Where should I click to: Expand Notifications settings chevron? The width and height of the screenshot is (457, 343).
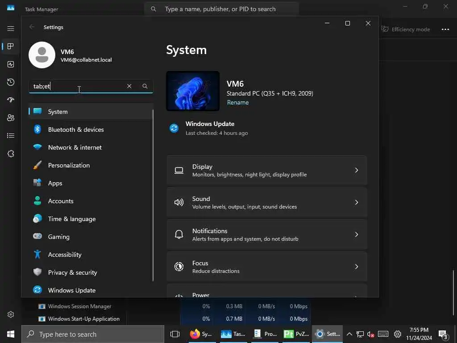click(356, 234)
